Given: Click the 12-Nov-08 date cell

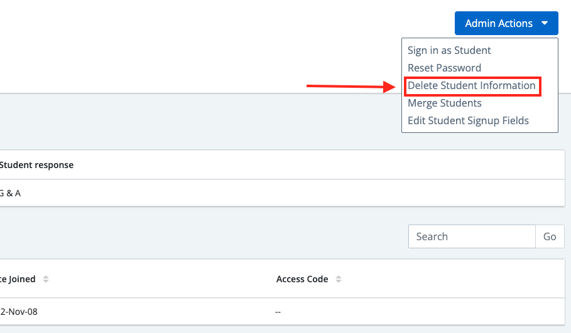Looking at the screenshot, I should (20, 310).
